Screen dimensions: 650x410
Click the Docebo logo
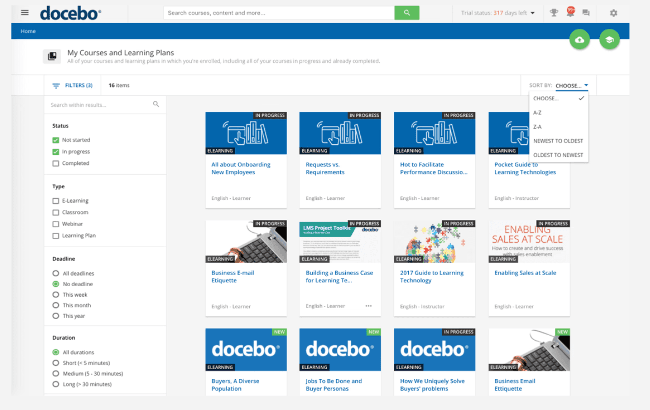71,13
